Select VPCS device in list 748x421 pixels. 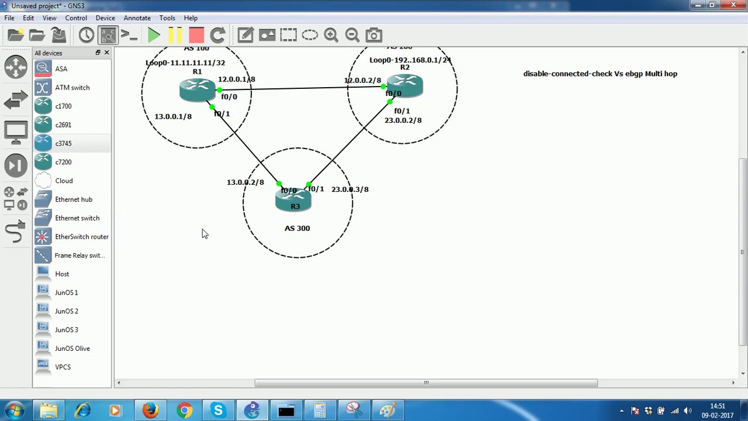[x=72, y=367]
